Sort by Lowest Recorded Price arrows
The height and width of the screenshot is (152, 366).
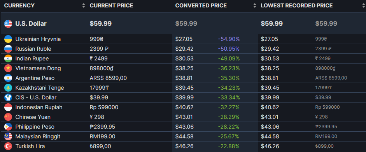pyautogui.click(x=363, y=5)
